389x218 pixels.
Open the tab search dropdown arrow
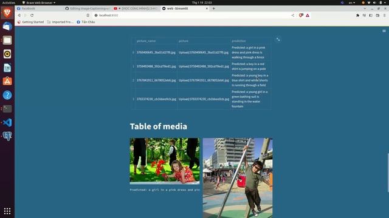365,8
